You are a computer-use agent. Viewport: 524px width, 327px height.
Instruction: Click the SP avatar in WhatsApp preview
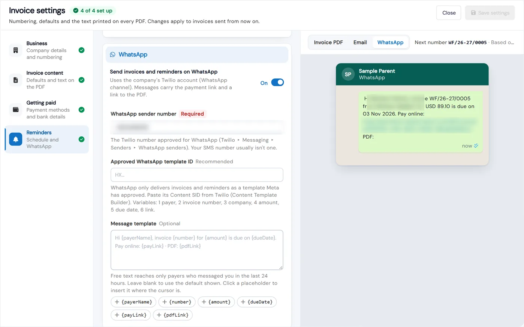(x=348, y=74)
